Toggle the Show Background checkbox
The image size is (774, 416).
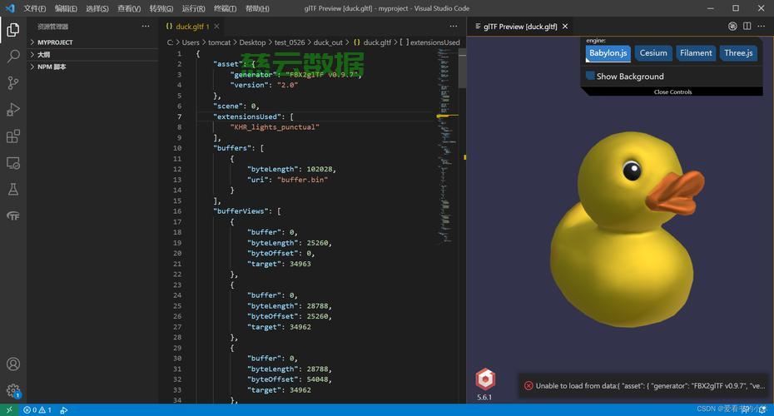pyautogui.click(x=590, y=76)
